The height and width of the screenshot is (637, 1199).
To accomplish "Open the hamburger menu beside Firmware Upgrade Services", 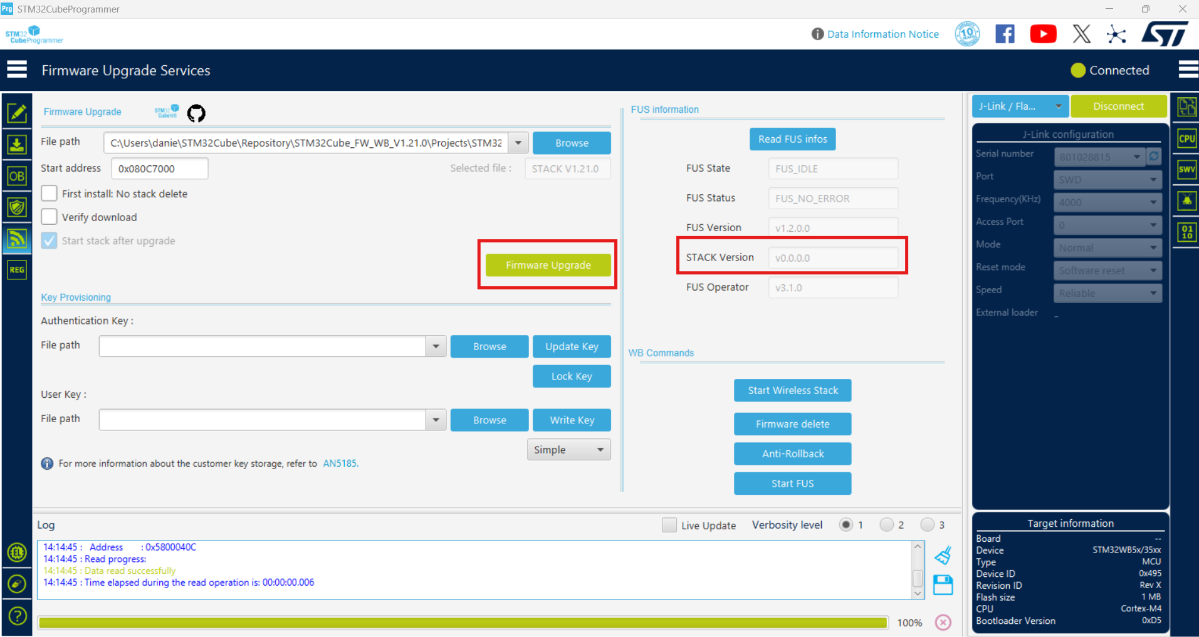I will point(17,69).
